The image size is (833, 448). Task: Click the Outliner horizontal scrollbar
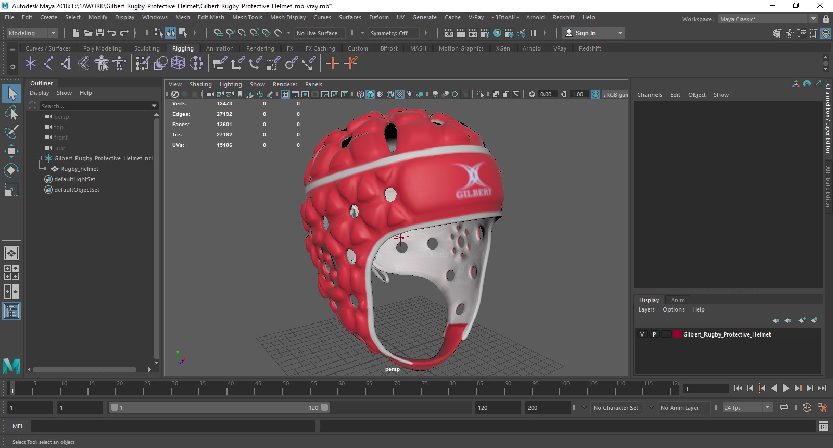coord(84,370)
